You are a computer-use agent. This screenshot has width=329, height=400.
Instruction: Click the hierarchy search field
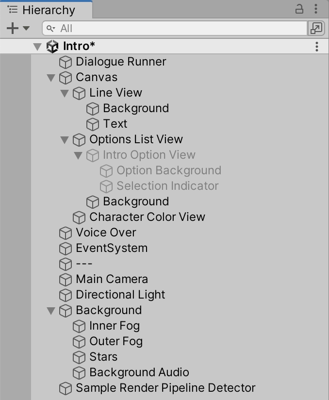click(175, 28)
